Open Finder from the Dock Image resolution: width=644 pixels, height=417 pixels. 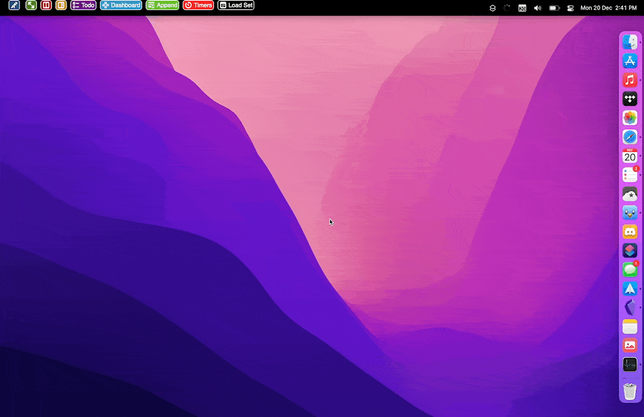click(630, 42)
